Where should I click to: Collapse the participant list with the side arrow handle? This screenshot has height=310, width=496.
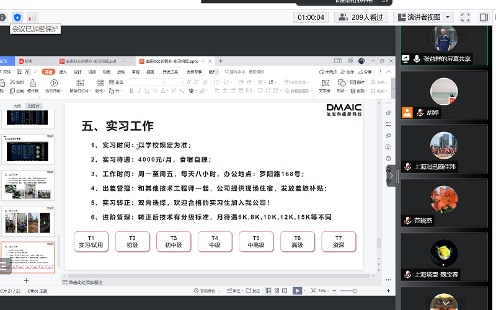(391, 177)
